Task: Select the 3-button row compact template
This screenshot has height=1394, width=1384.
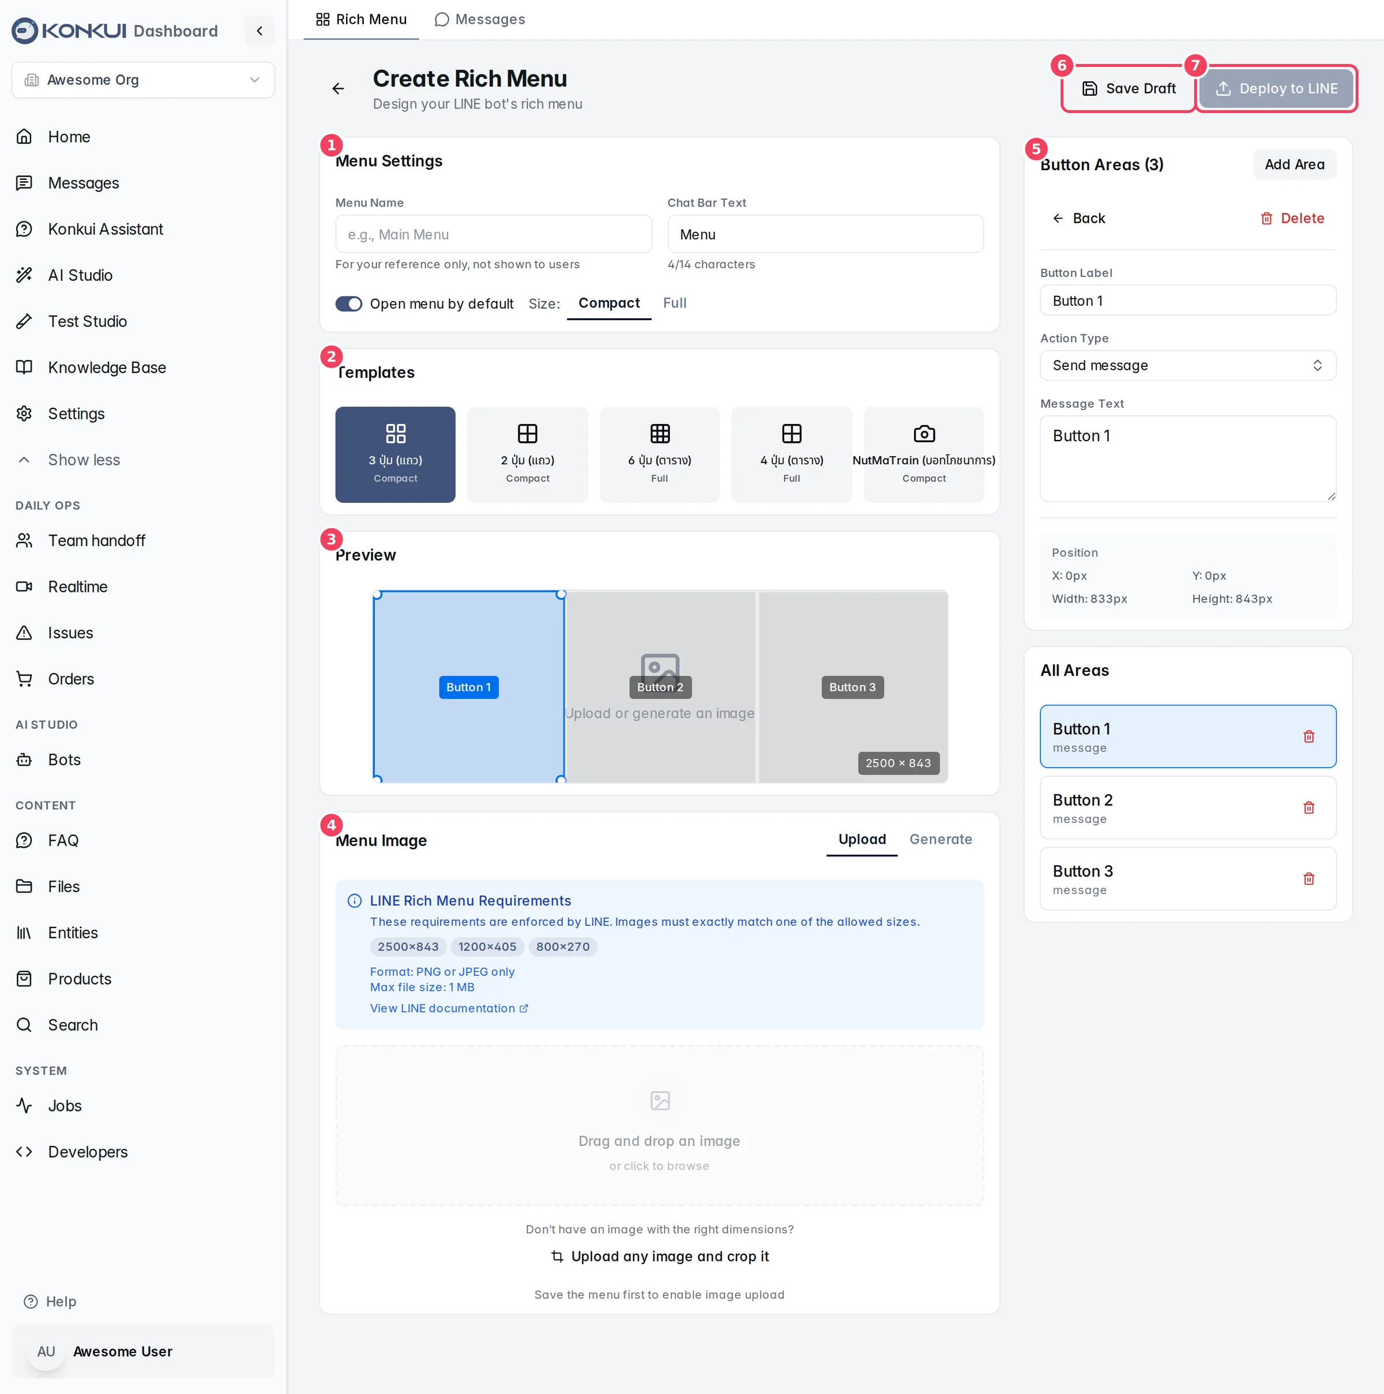Action: point(396,454)
